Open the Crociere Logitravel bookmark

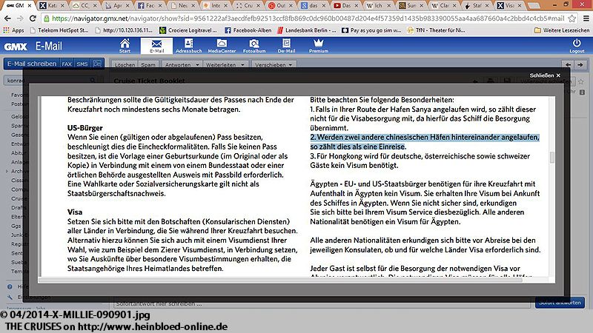[x=188, y=30]
